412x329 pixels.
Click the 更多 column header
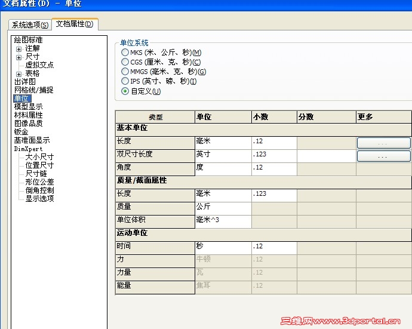(x=384, y=117)
